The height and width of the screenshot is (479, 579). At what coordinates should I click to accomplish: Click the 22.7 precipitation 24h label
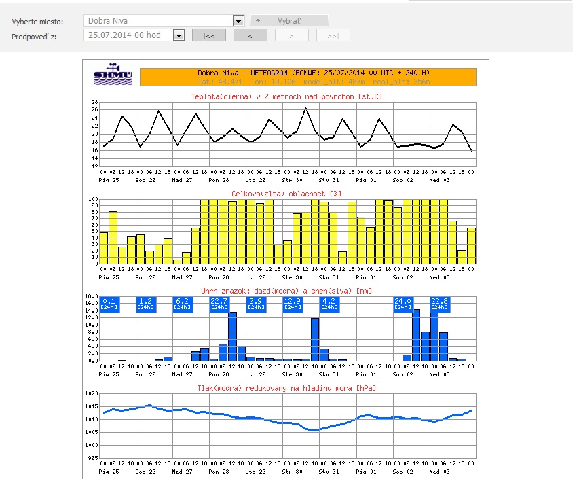click(219, 304)
